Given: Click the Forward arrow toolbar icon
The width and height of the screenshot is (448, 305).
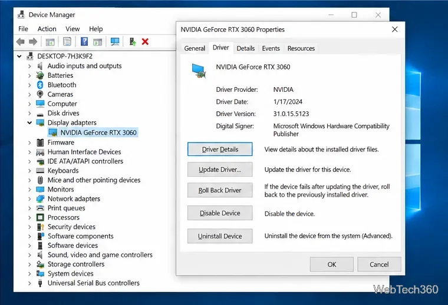Looking at the screenshot, I should tap(33, 42).
